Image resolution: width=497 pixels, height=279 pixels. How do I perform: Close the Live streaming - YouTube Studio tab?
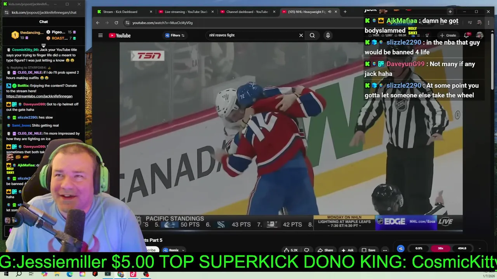[x=212, y=12]
